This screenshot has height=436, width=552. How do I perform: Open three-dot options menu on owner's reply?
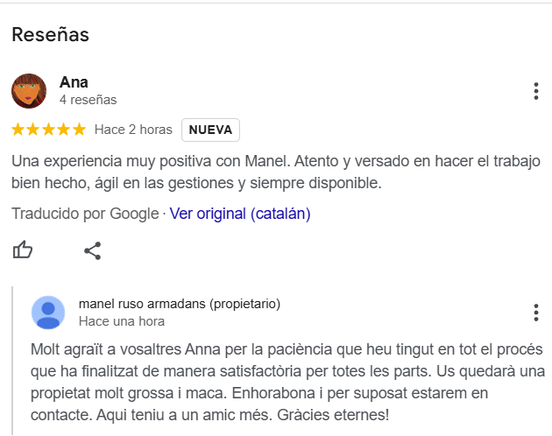(535, 313)
